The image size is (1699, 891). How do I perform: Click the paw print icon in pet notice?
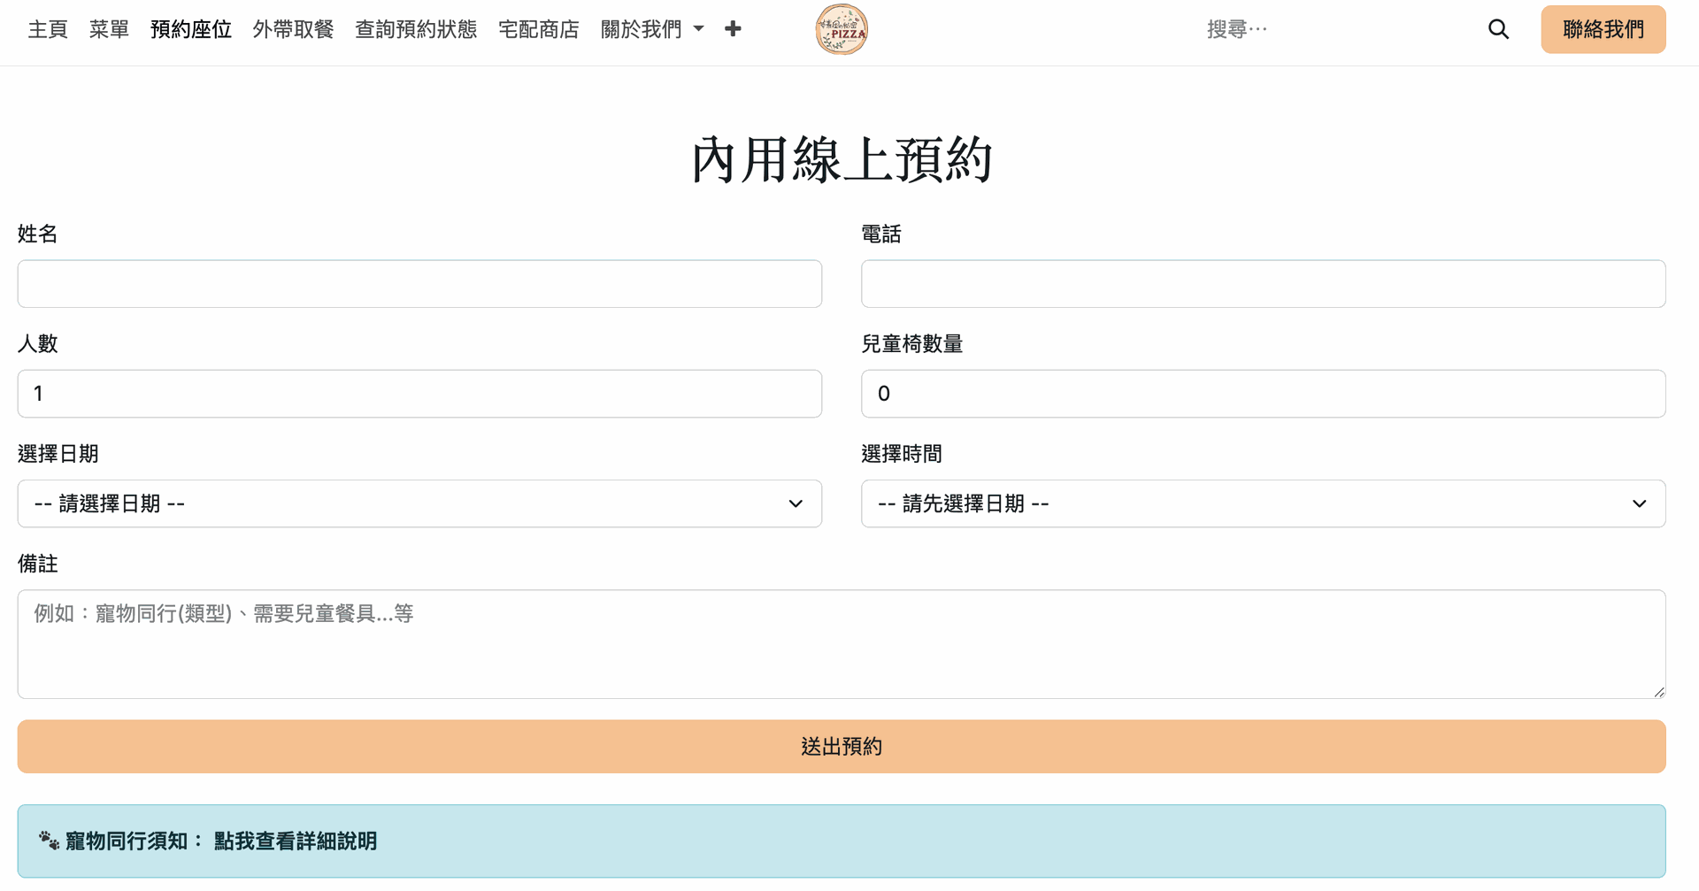49,841
